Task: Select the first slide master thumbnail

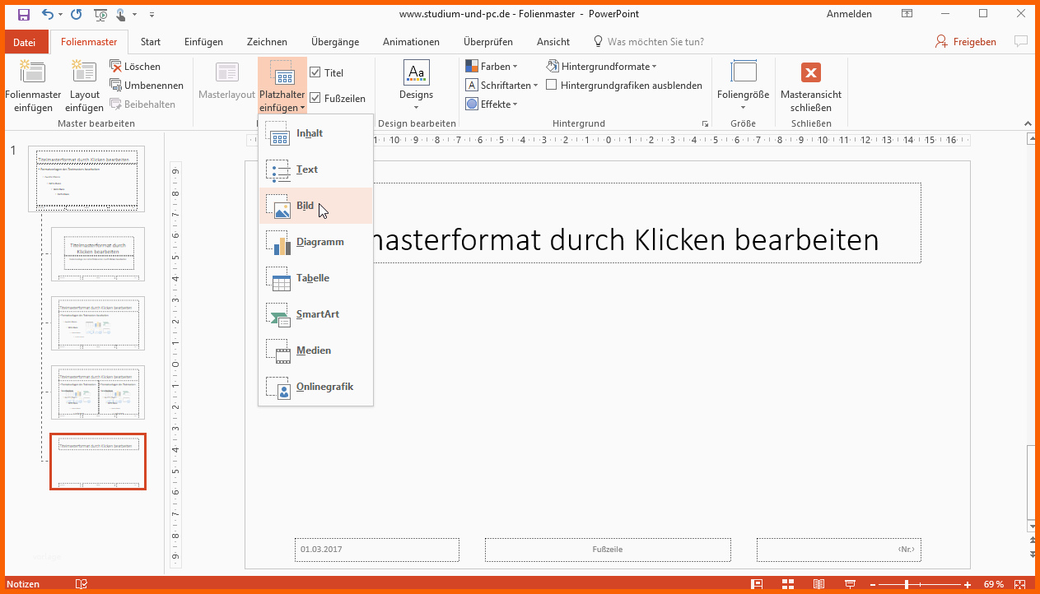Action: 86,179
